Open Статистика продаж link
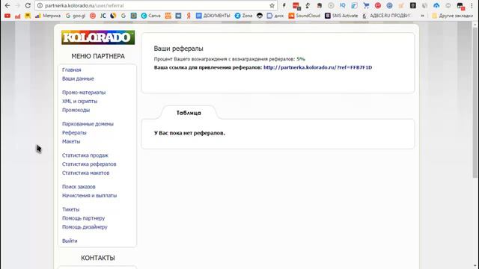This screenshot has width=479, height=269. pos(85,155)
